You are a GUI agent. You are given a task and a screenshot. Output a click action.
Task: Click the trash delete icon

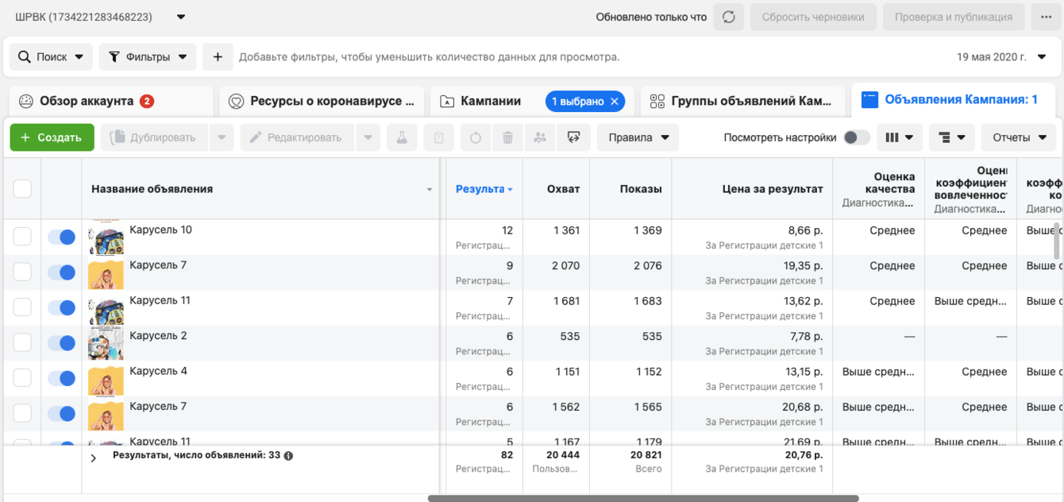507,137
